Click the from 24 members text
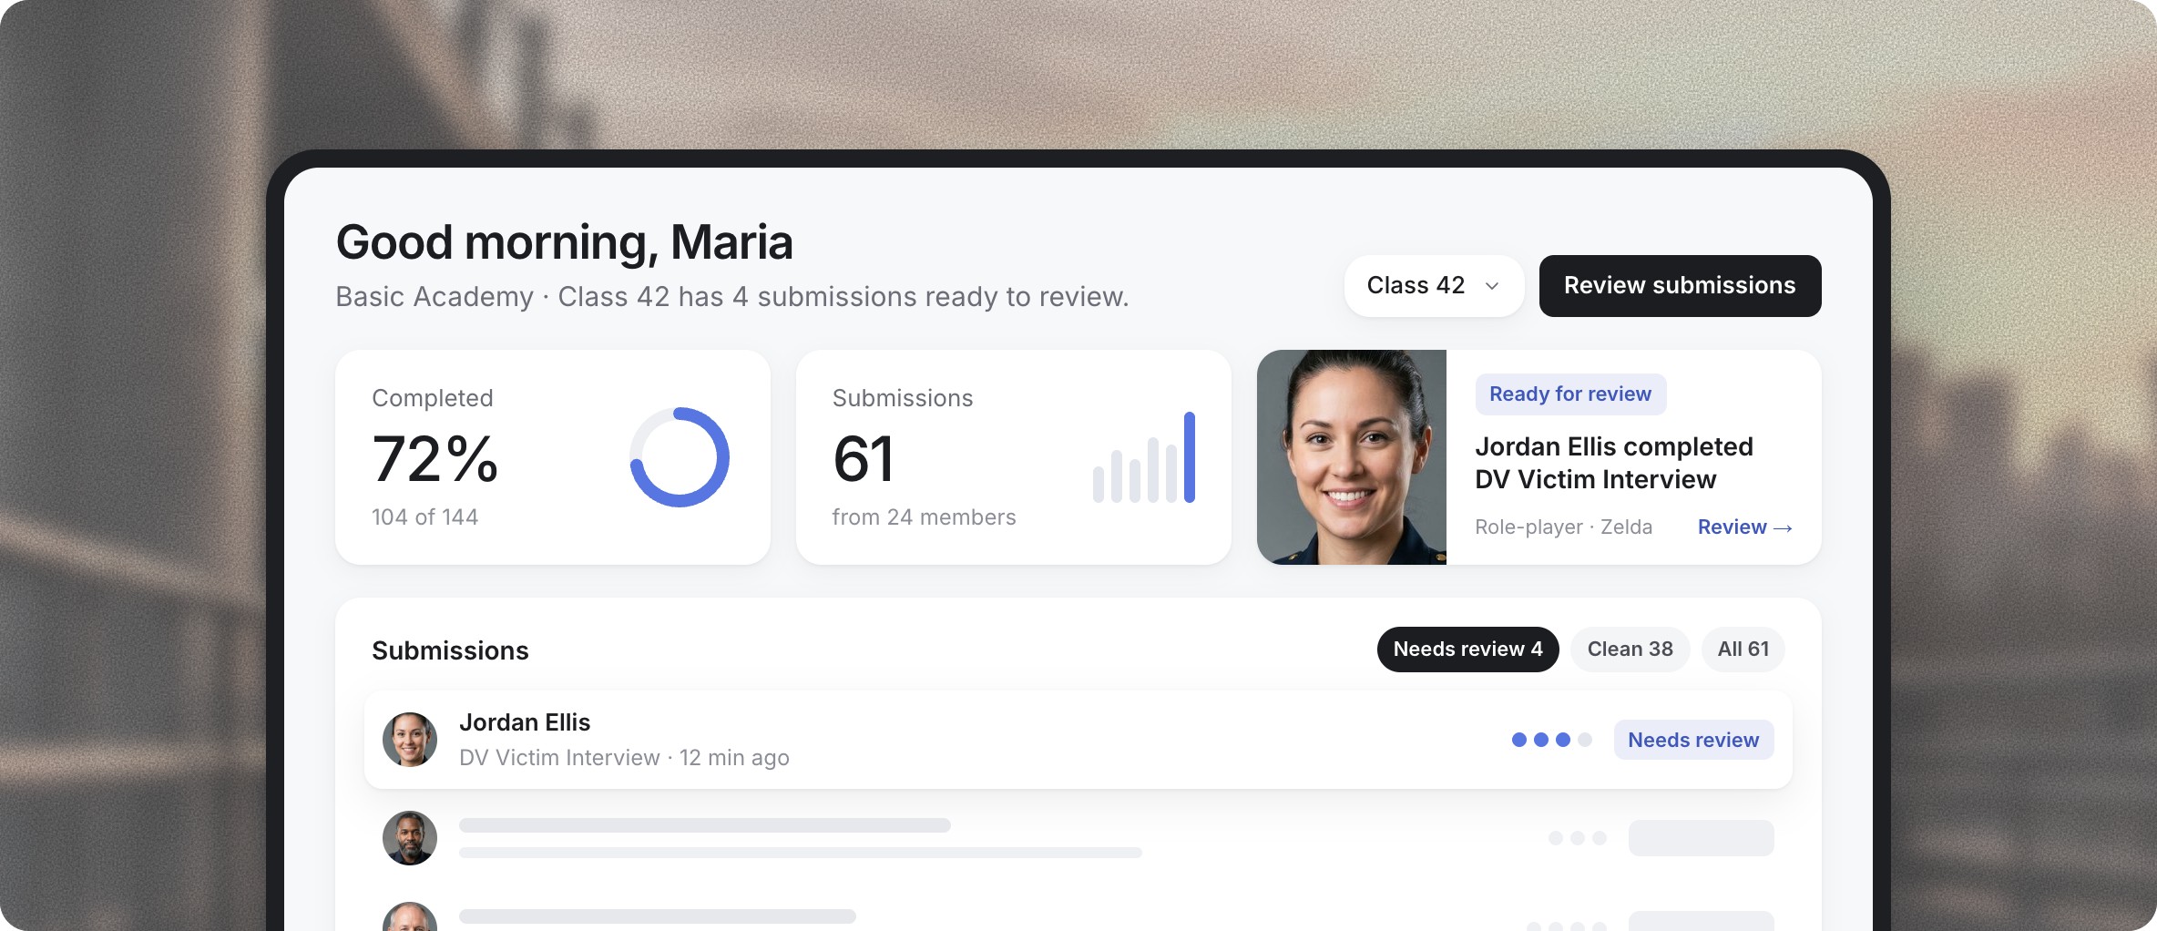The width and height of the screenshot is (2157, 931). coord(924,517)
